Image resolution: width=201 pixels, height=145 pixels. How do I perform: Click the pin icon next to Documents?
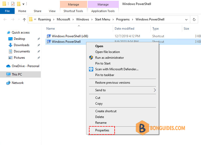click(38, 51)
